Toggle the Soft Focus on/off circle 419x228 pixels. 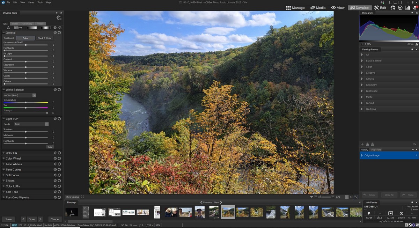(x=59, y=175)
